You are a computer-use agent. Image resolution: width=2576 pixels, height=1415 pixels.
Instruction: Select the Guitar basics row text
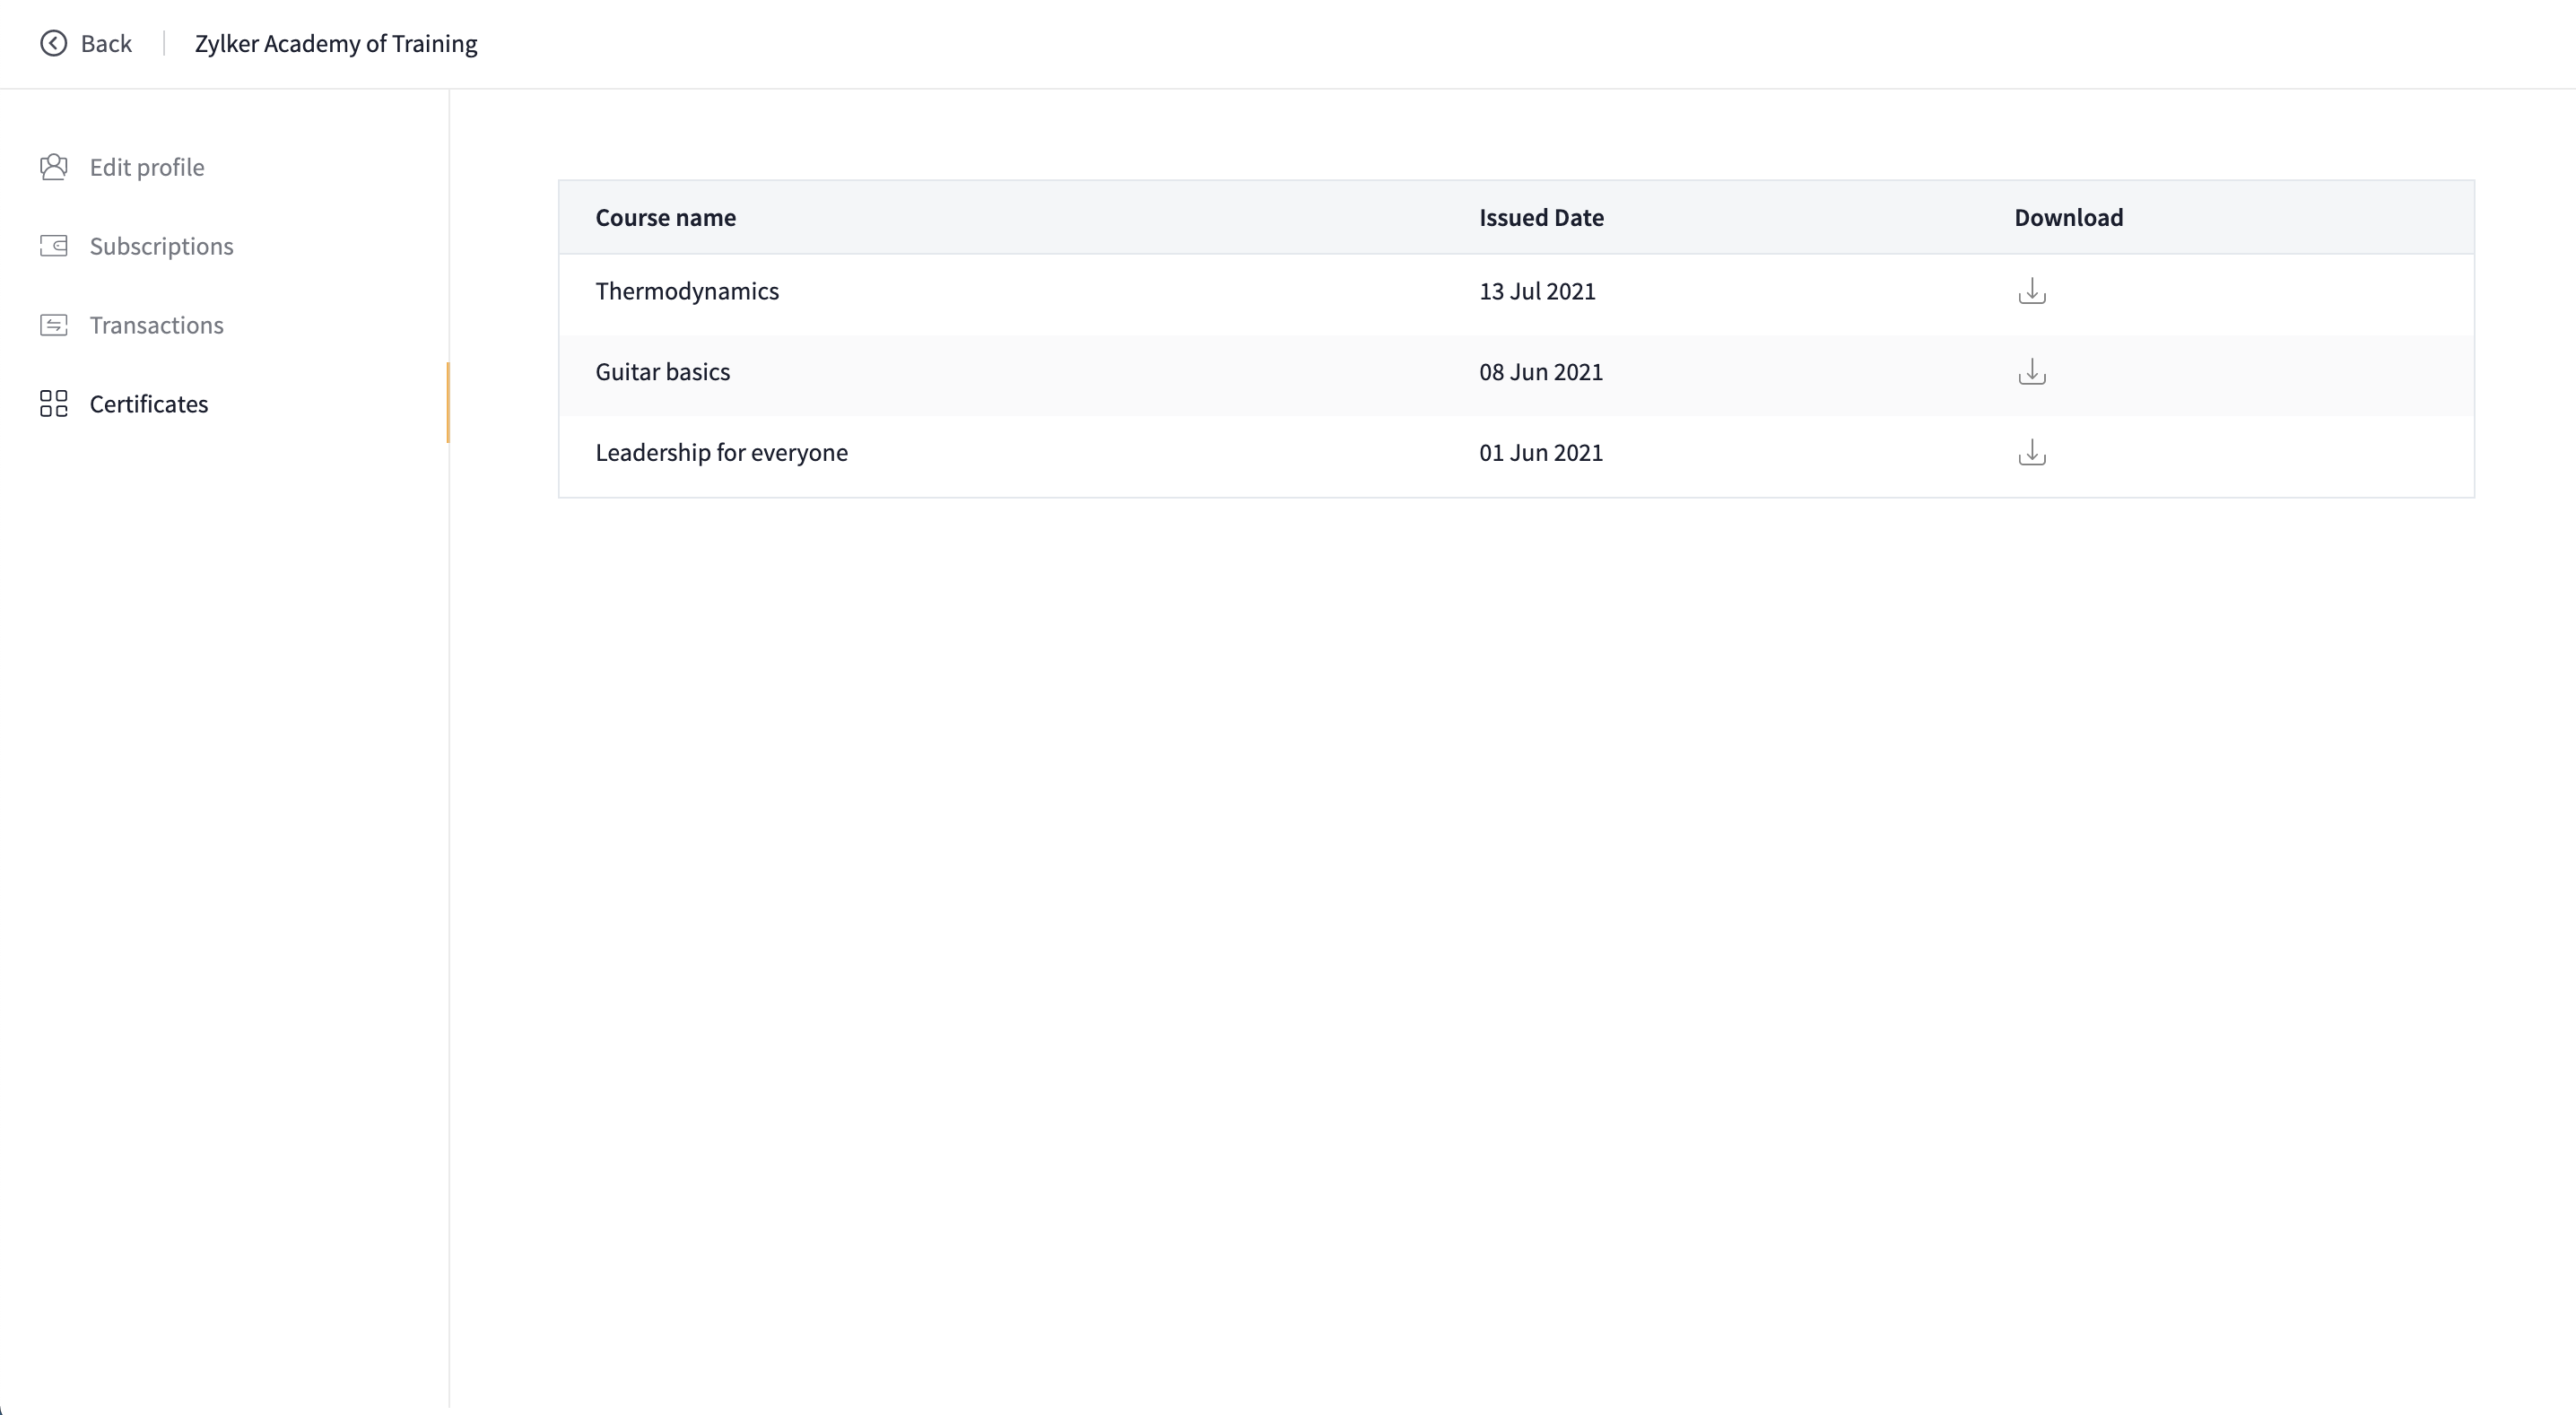[662, 372]
